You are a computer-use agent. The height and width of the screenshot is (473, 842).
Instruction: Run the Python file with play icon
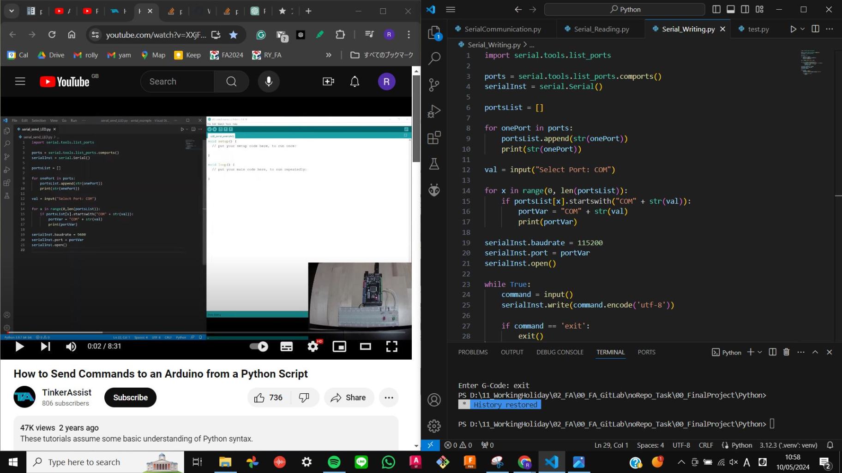pyautogui.click(x=793, y=29)
